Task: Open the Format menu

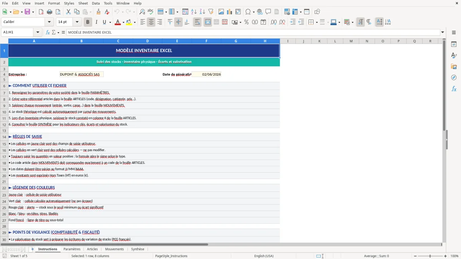Action: tap(54, 3)
